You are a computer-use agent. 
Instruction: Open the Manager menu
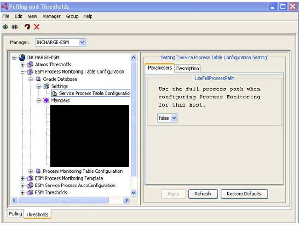click(51, 16)
